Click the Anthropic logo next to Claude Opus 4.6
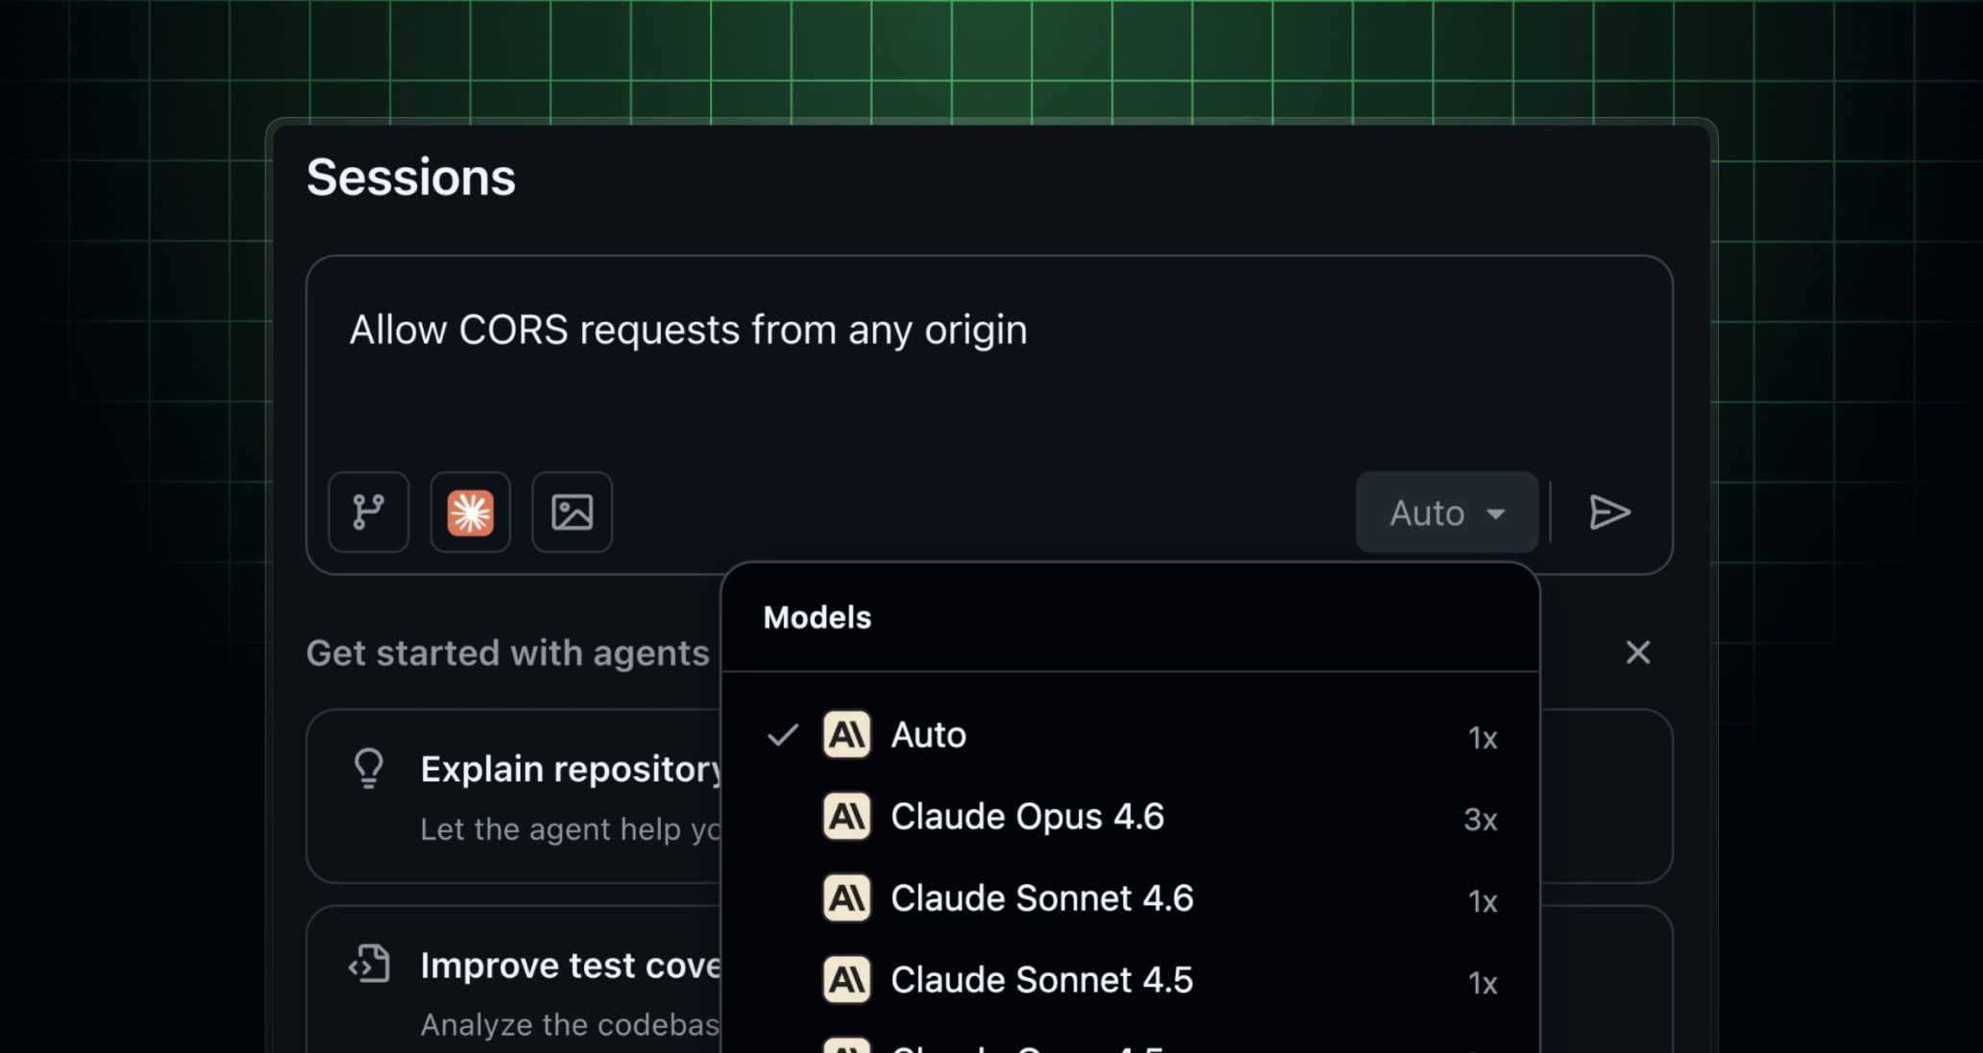The width and height of the screenshot is (1983, 1053). [846, 816]
